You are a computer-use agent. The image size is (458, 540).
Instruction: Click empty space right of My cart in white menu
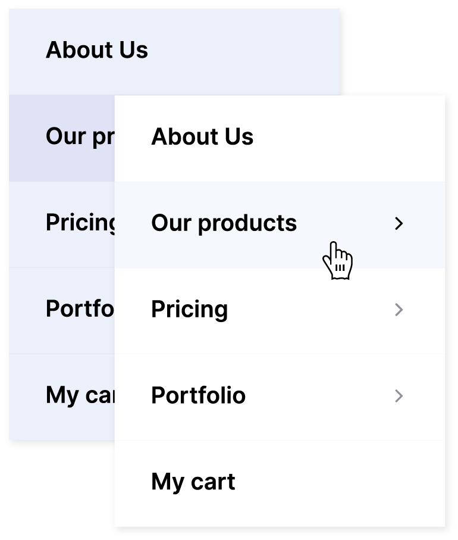(339, 482)
